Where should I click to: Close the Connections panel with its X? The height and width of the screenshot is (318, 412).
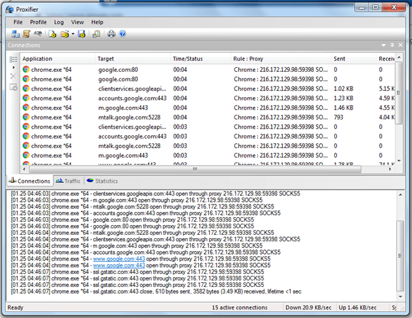tap(400, 45)
